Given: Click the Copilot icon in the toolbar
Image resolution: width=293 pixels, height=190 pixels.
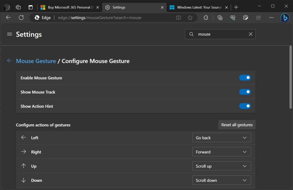Looking at the screenshot, I should coord(285,17).
